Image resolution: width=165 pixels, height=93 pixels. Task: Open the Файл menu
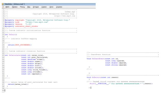[7, 7]
